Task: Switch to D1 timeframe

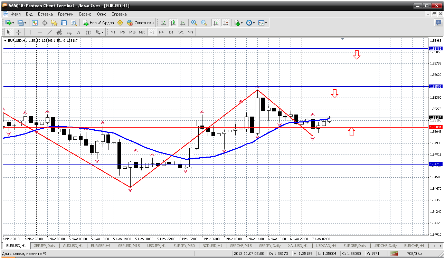Action: click(171, 32)
